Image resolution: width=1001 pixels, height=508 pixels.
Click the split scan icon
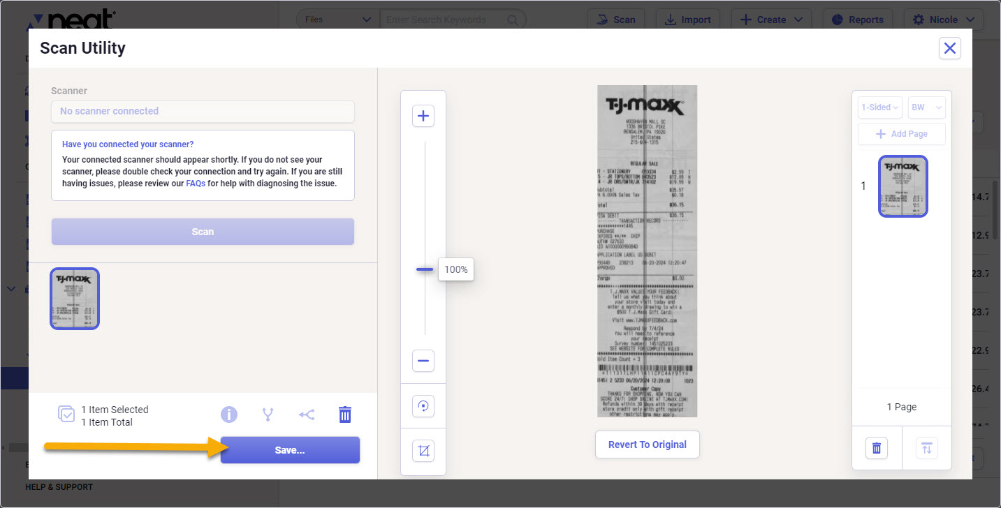pos(268,414)
